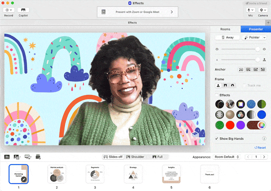Switch to the Presenter tab
The image size is (271, 191).
(x=256, y=29)
